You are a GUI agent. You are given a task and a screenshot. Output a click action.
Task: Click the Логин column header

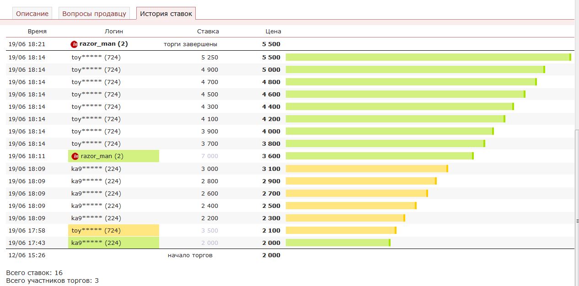[x=114, y=32]
